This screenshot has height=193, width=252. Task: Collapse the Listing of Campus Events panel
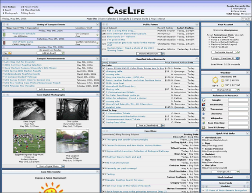coord(97,24)
